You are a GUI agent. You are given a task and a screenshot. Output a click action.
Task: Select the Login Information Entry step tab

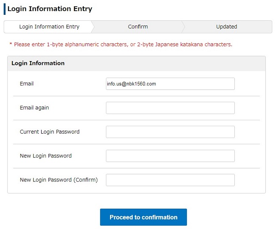pos(49,27)
